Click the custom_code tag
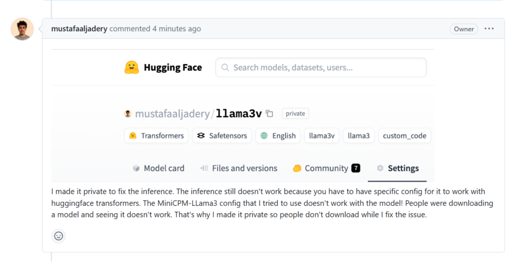The width and height of the screenshot is (523, 264). tap(404, 136)
